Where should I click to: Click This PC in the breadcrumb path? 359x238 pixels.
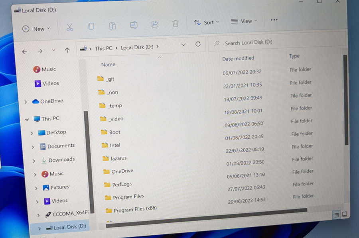(103, 48)
